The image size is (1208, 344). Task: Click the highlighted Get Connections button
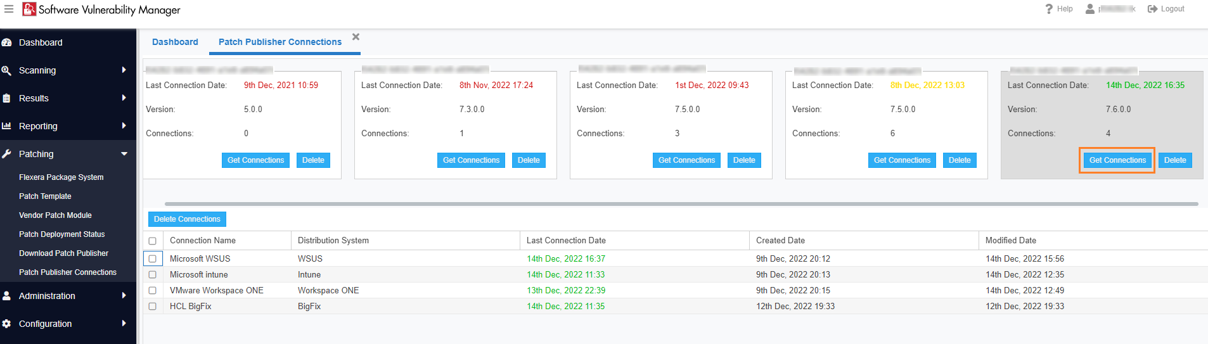click(x=1117, y=160)
